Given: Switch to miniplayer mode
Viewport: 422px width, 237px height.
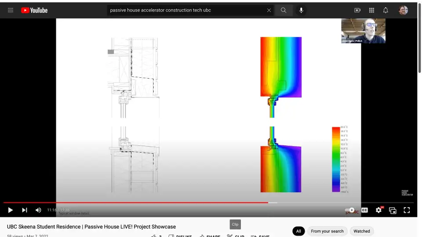Looking at the screenshot, I should point(393,210).
